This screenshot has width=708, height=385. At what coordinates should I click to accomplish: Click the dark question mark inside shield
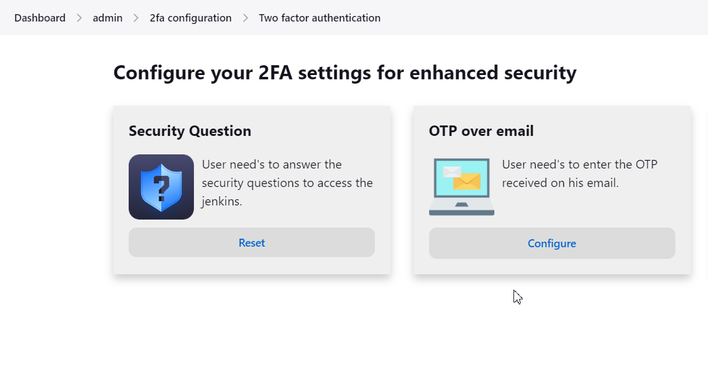pyautogui.click(x=161, y=188)
